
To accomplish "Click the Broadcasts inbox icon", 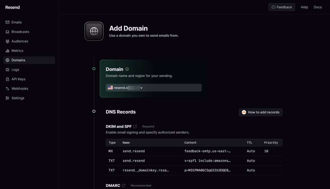I will pos(8,32).
